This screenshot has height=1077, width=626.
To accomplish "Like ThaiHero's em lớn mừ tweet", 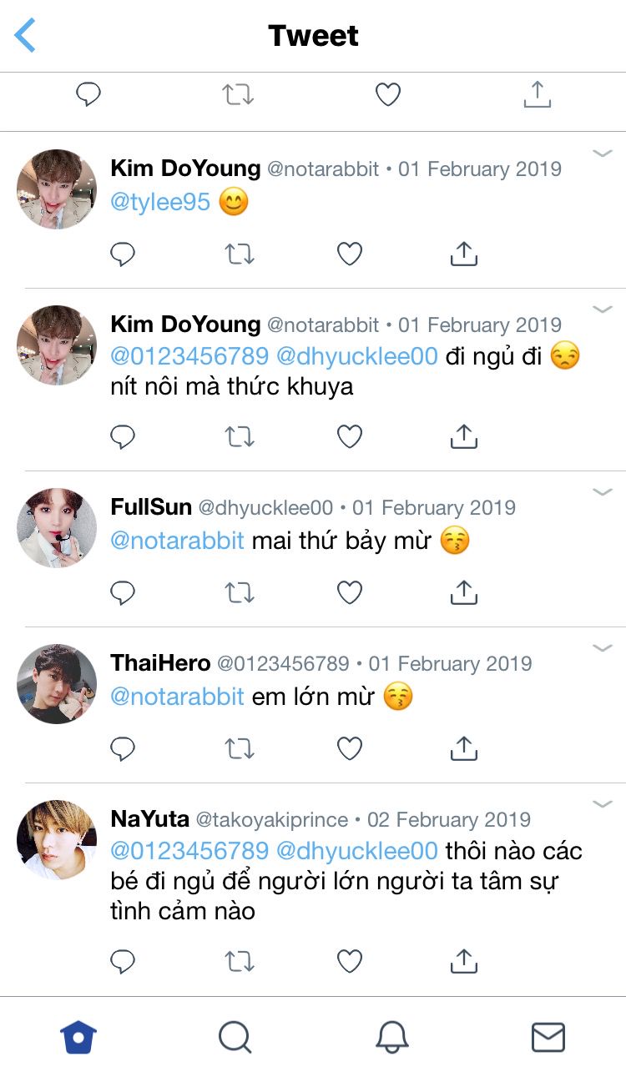I will click(x=349, y=748).
